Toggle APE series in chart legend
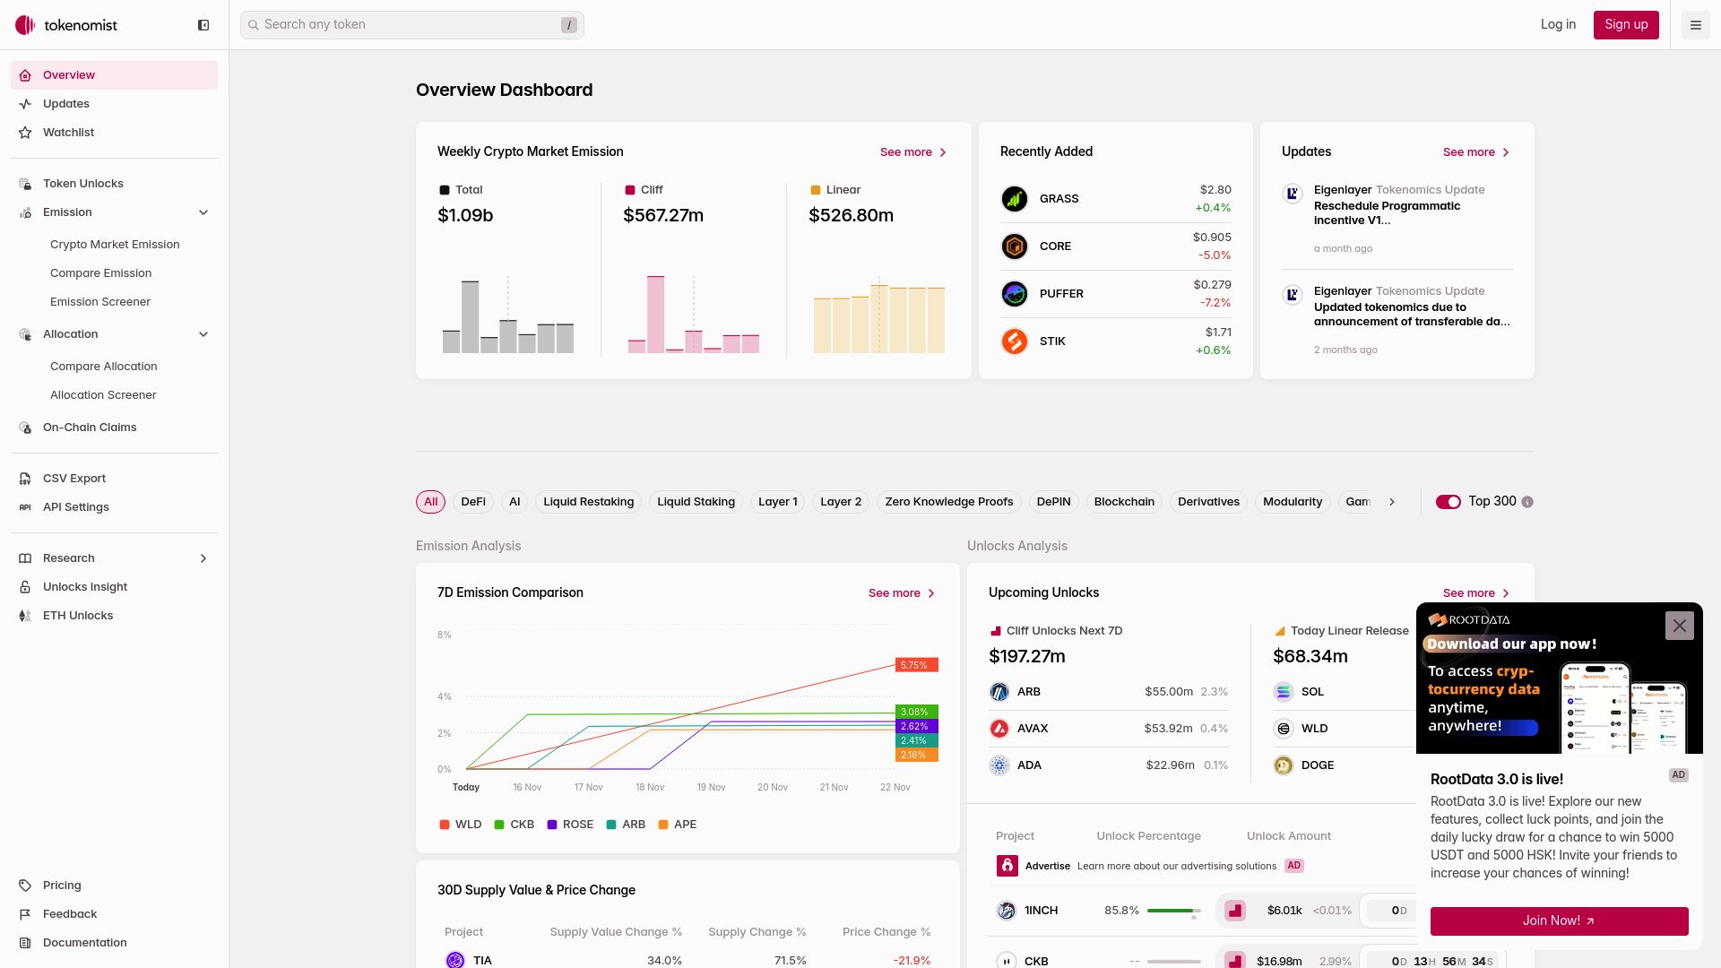The image size is (1721, 968). pos(677,825)
